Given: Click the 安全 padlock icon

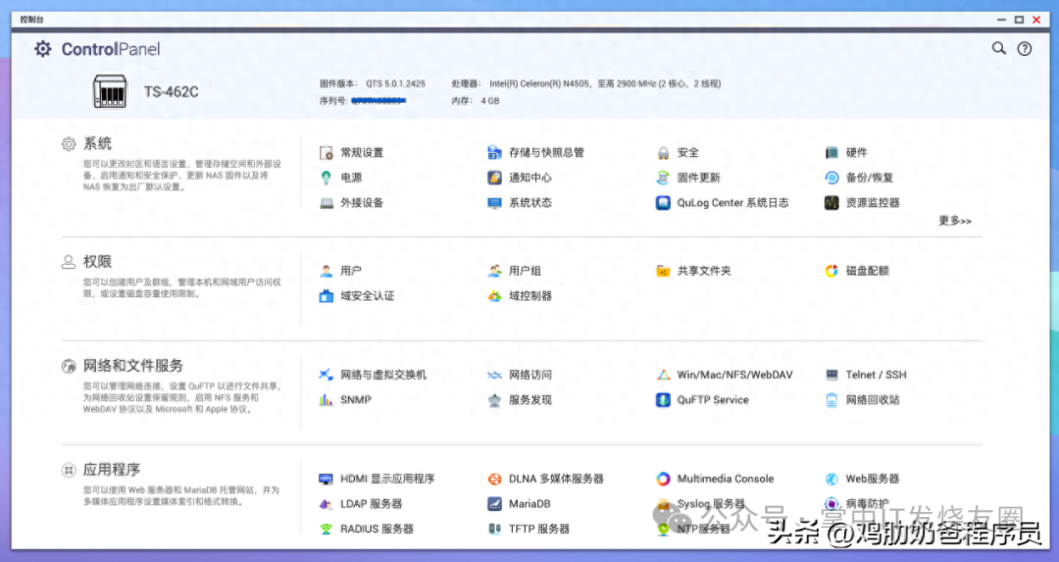Looking at the screenshot, I should [663, 153].
